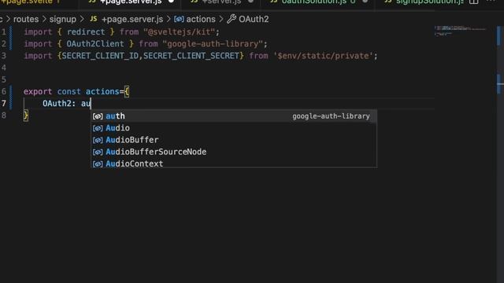Open the signup breadcrumb

(63, 19)
